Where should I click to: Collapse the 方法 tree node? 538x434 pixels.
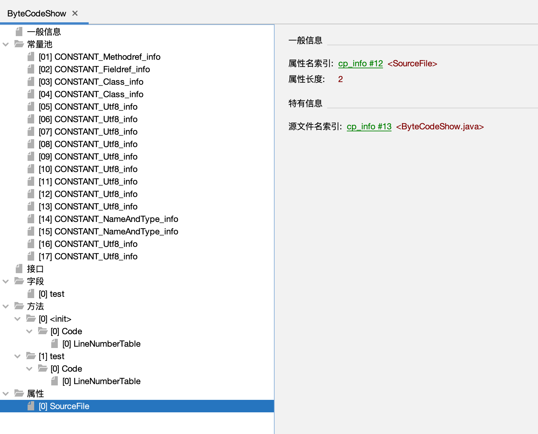[x=6, y=306]
